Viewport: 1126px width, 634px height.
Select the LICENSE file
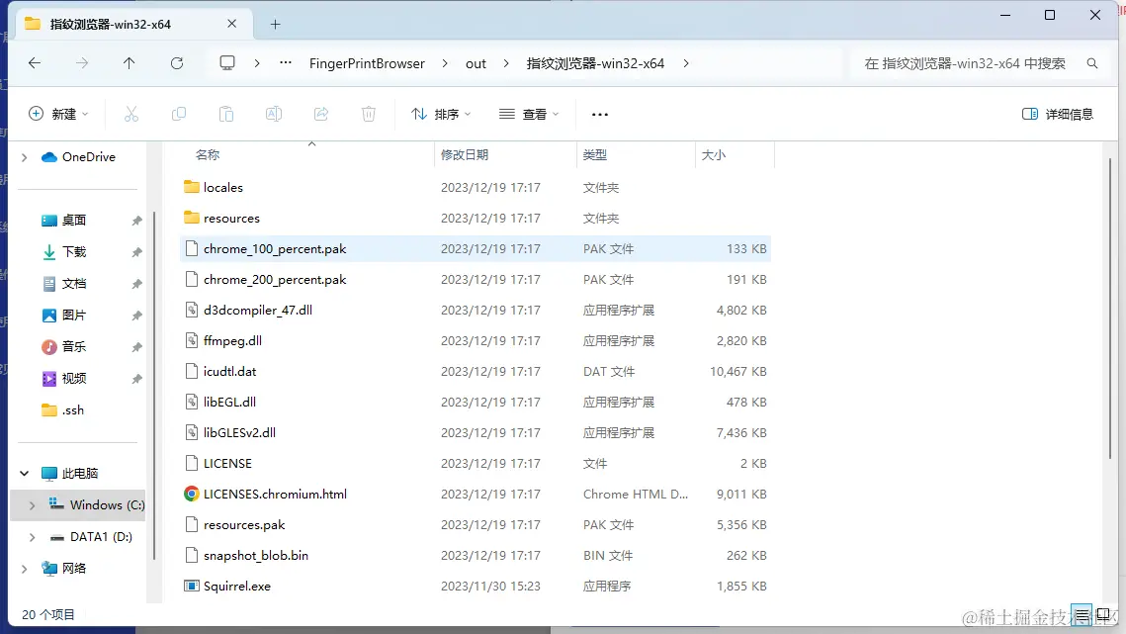click(x=475, y=464)
